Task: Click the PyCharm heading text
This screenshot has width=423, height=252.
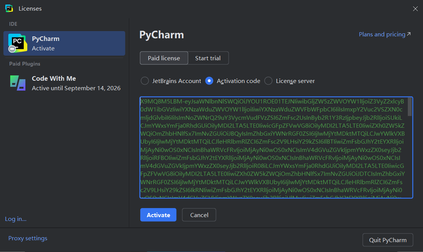Action: click(x=161, y=35)
